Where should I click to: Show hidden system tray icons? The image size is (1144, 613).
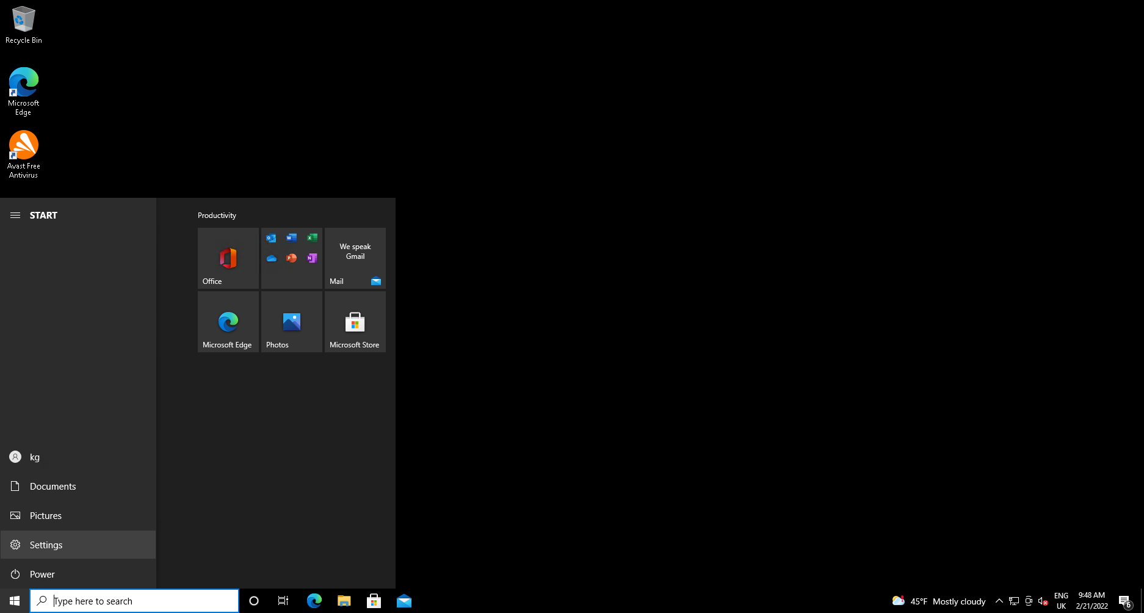pyautogui.click(x=999, y=601)
